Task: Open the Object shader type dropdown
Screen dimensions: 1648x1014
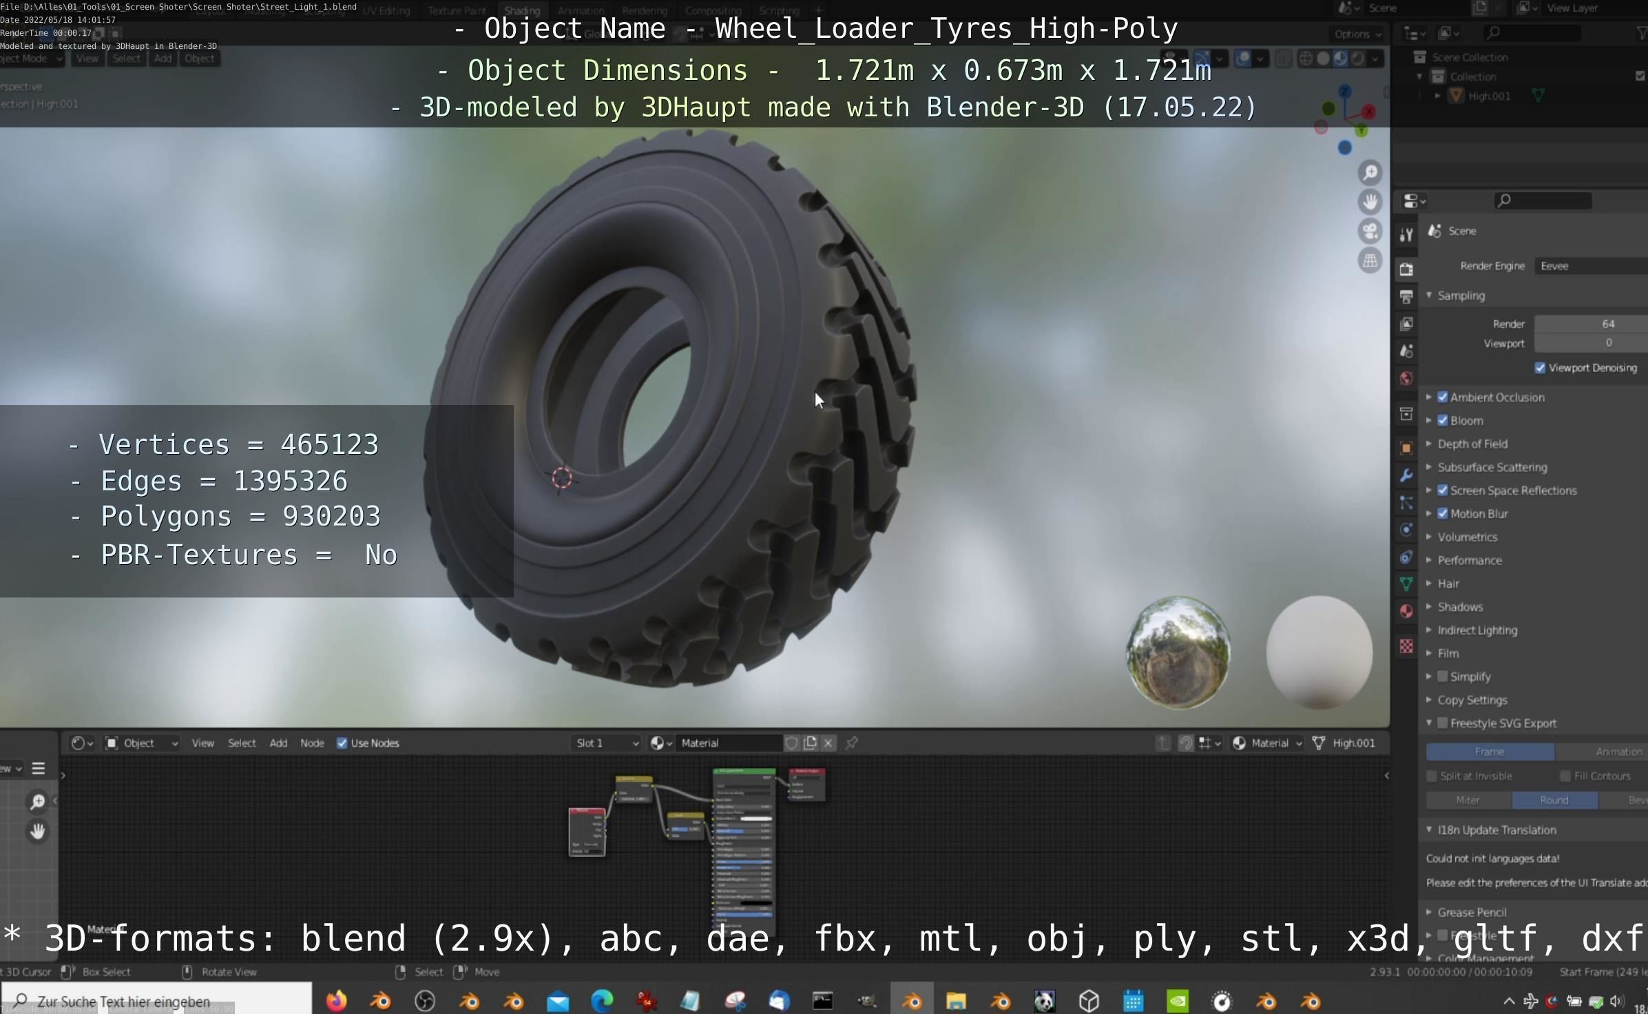Action: tap(141, 743)
